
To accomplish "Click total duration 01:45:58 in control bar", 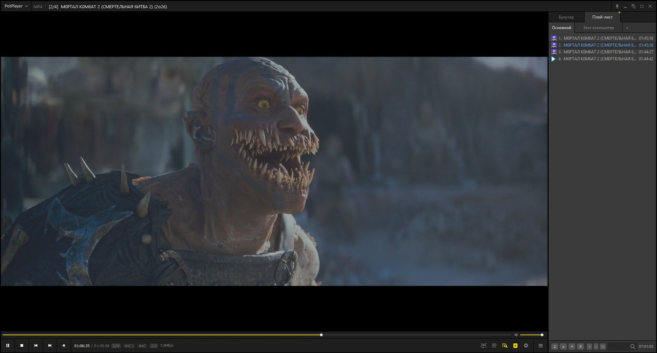I will (x=102, y=346).
